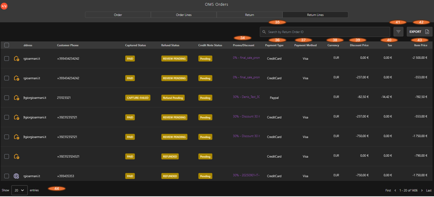
Task: Click the 1 - 20 of 1406 page indicator
Action: point(409,190)
